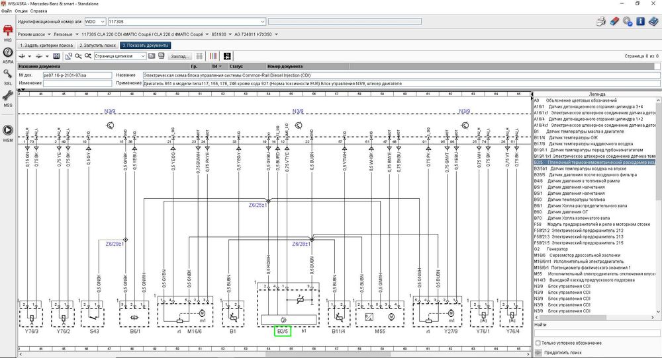Click the printer icon

click(x=601, y=21)
